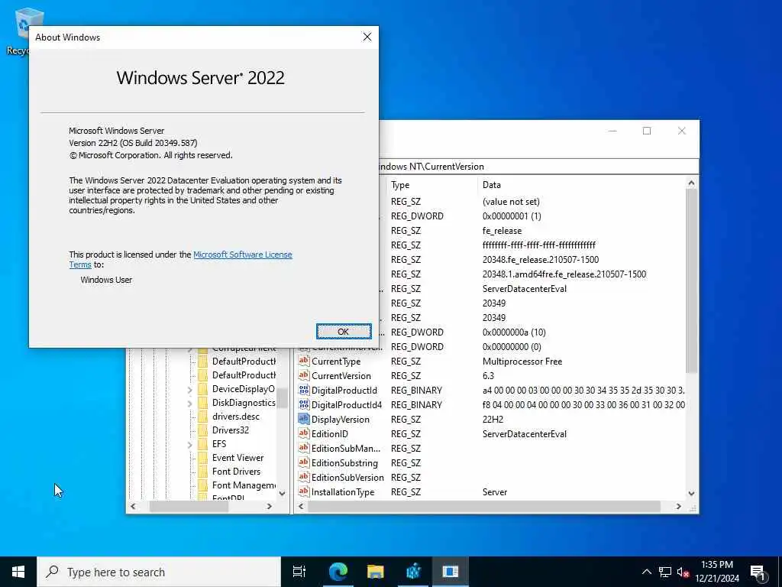Click the string icon beside CurrentType
Image resolution: width=782 pixels, height=587 pixels.
pos(304,361)
